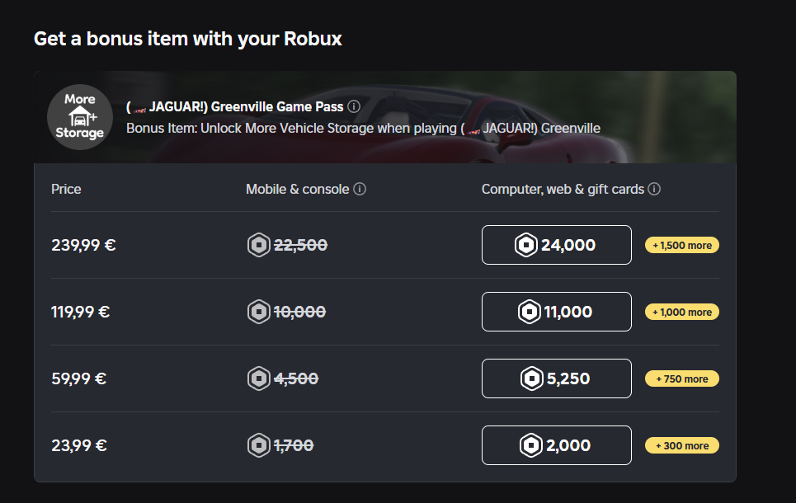796x503 pixels.
Task: Click Robux icon next to crossed-out 1,700
Action: tap(259, 445)
